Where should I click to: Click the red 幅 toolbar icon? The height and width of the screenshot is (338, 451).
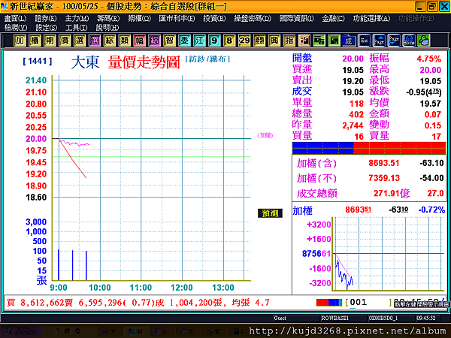pyautogui.click(x=139, y=41)
